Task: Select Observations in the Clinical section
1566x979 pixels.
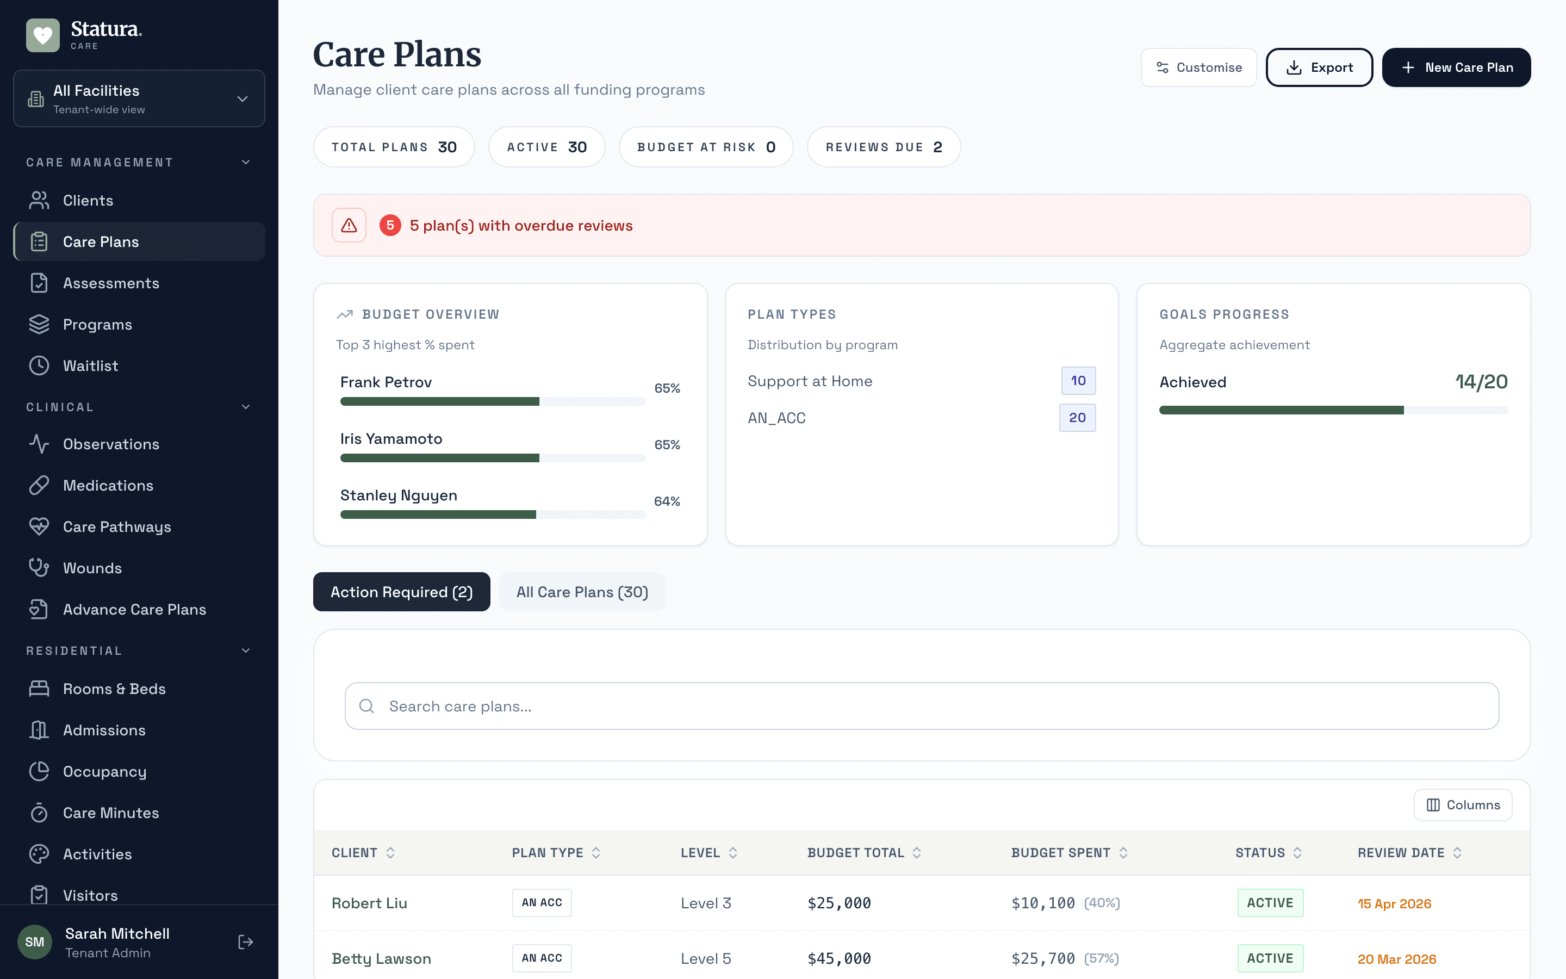Action: tap(111, 443)
